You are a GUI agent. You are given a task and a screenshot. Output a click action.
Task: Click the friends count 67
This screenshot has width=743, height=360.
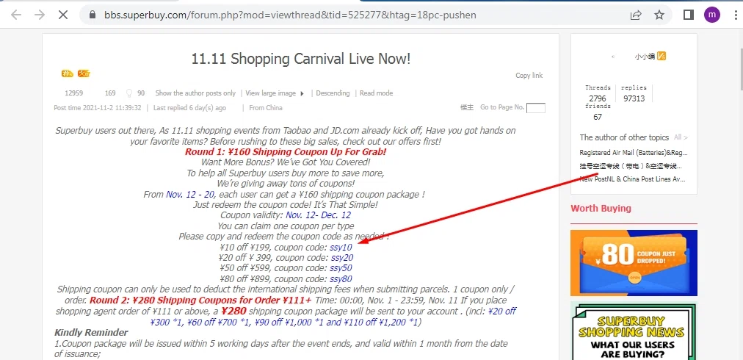tap(598, 117)
